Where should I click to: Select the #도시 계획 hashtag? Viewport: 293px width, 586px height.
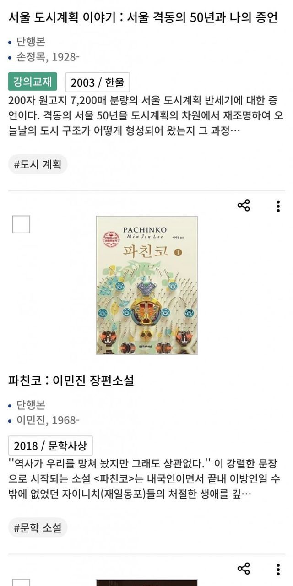point(38,164)
